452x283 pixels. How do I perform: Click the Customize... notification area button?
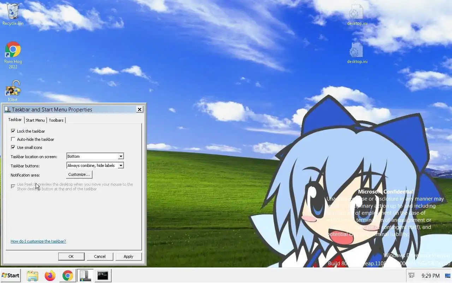point(79,174)
